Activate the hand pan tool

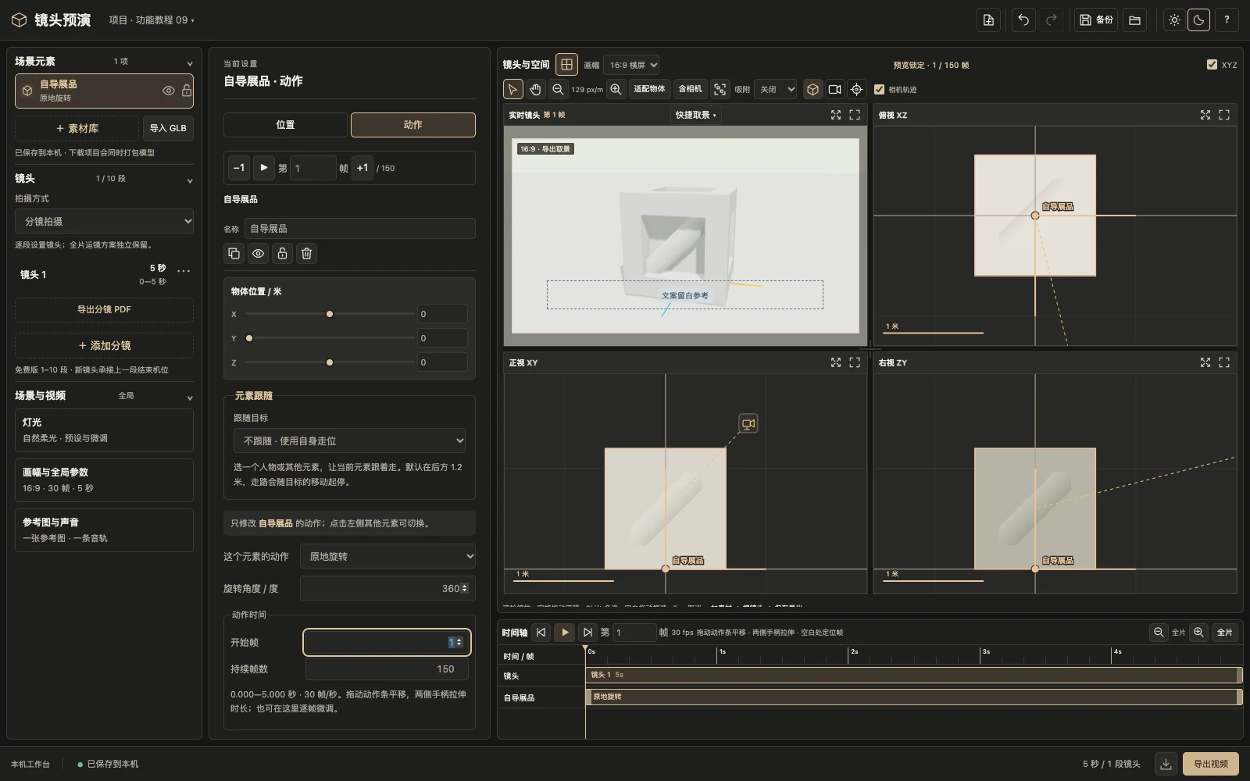click(535, 90)
